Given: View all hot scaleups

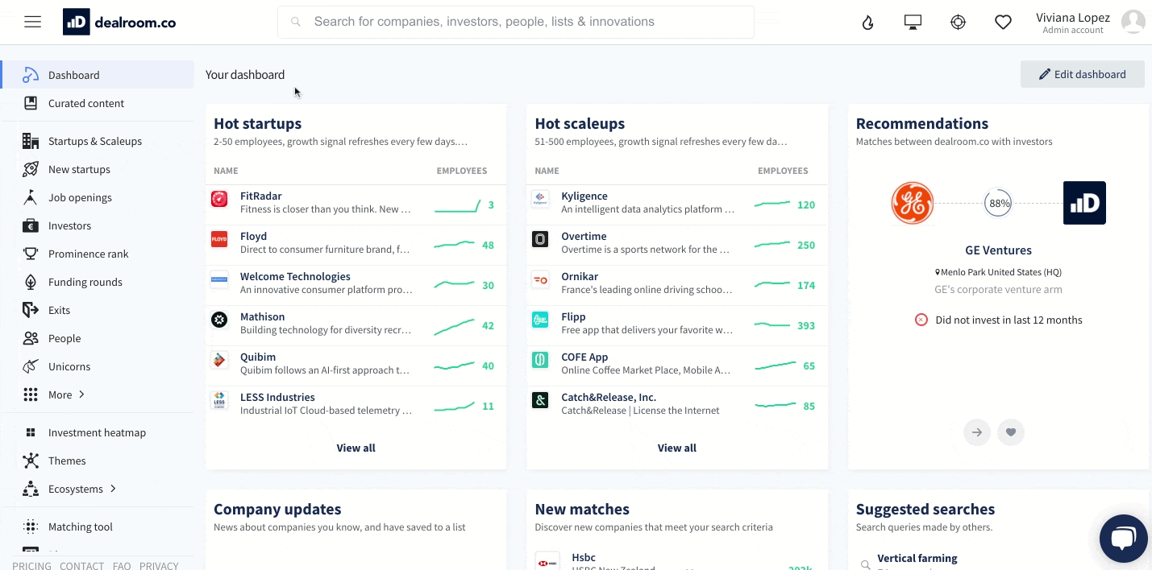Looking at the screenshot, I should [677, 448].
